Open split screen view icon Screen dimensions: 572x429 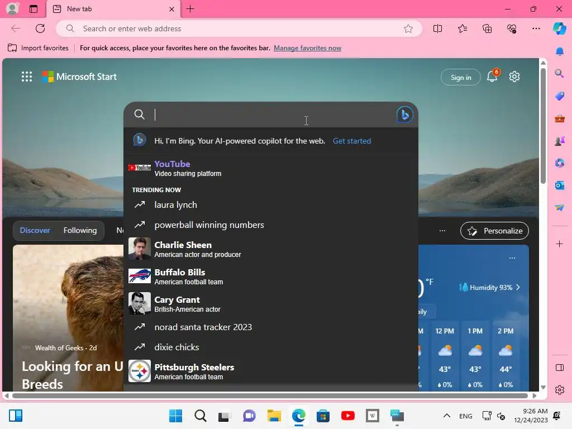(x=437, y=28)
